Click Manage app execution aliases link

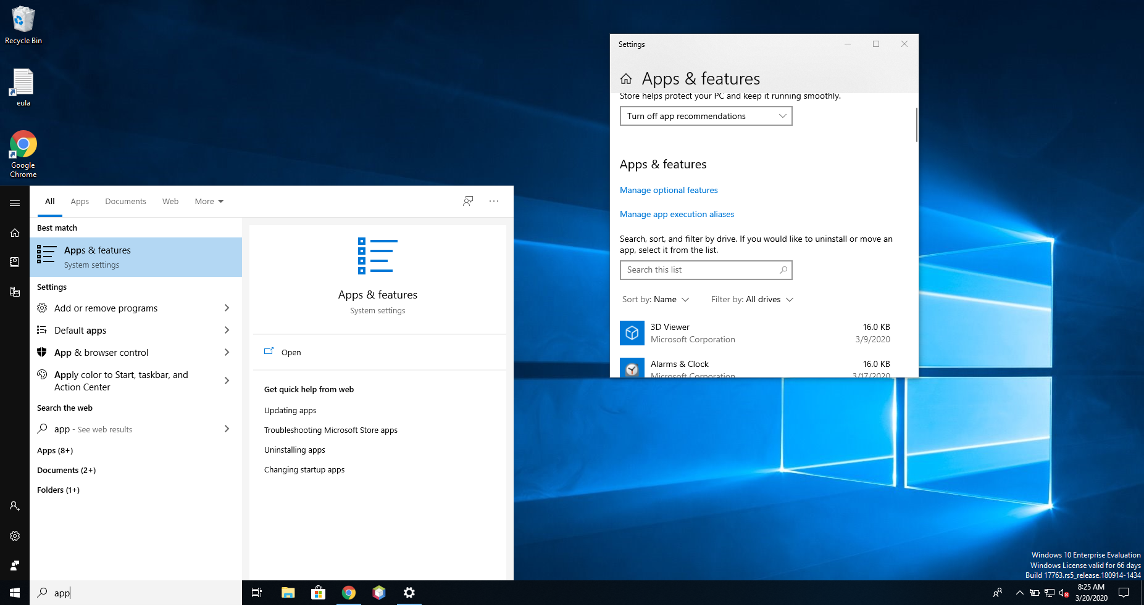[x=677, y=214]
